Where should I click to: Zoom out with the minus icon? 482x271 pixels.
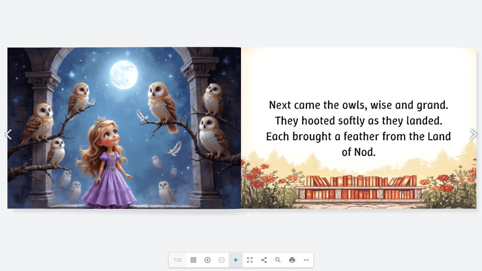[x=222, y=260]
